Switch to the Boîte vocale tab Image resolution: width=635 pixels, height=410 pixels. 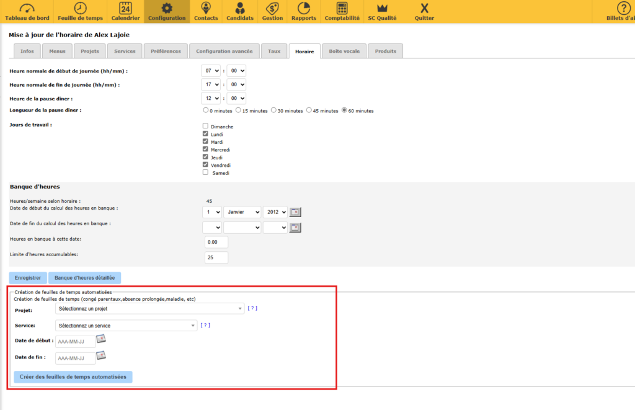(344, 51)
